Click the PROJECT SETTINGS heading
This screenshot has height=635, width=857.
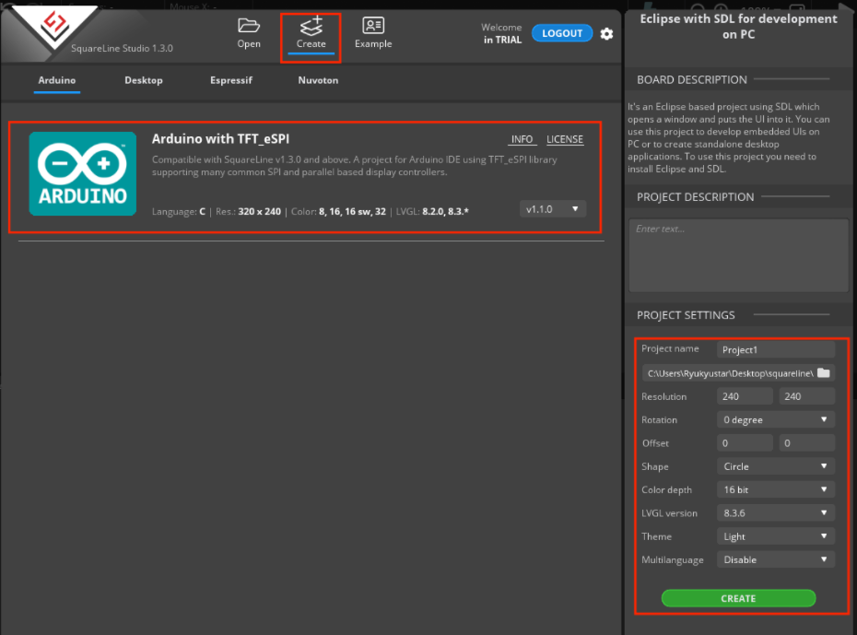point(686,315)
